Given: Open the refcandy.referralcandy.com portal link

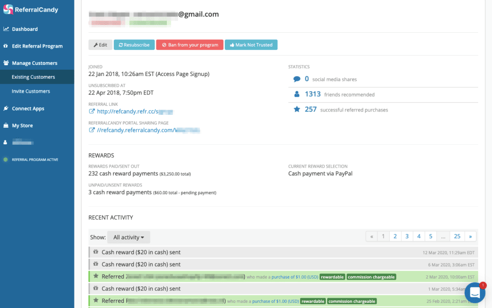Looking at the screenshot, I should pos(148,130).
